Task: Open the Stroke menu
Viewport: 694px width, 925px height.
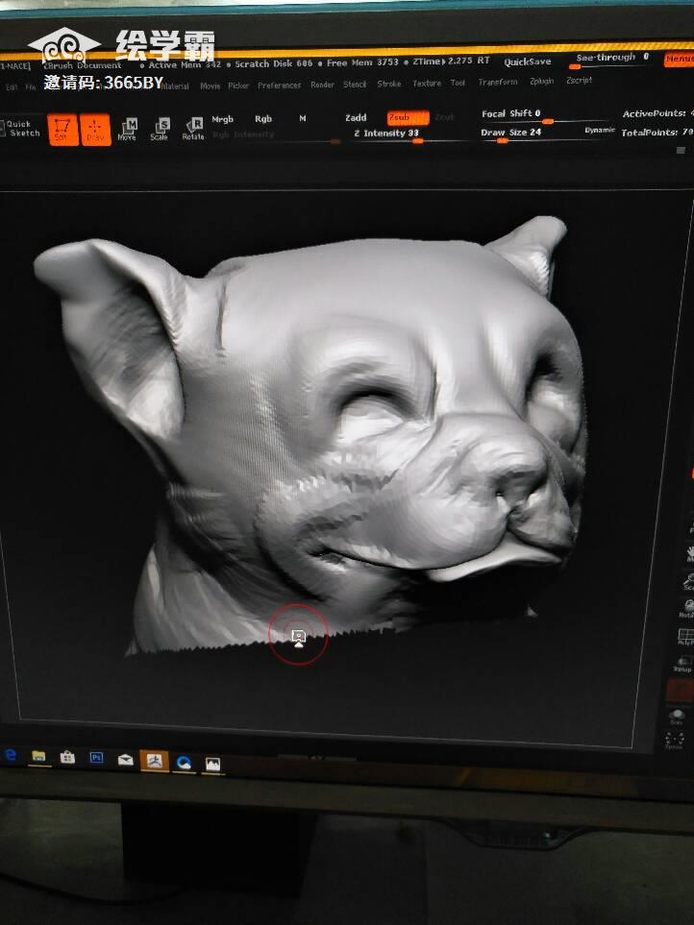Action: coord(389,84)
